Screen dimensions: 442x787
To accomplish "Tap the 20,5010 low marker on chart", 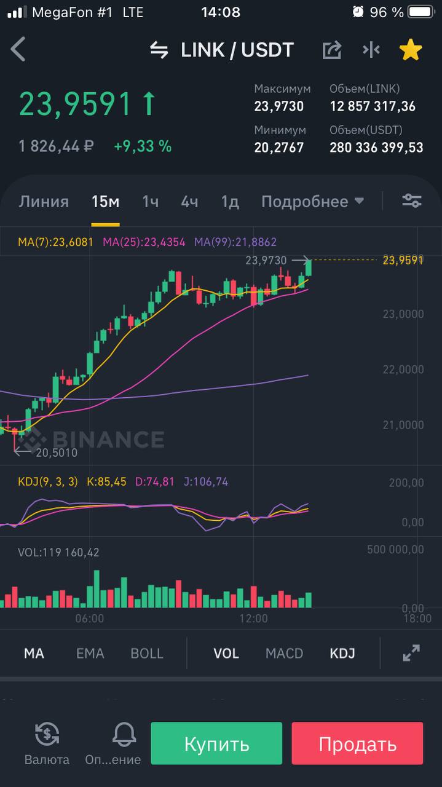I will click(x=57, y=453).
